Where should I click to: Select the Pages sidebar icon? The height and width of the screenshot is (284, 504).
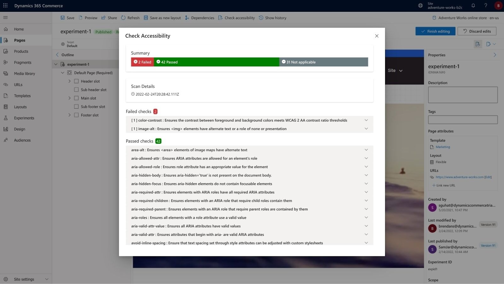[x=6, y=40]
